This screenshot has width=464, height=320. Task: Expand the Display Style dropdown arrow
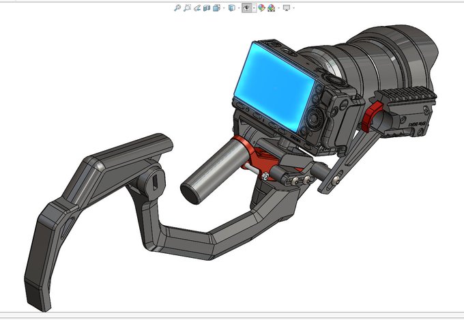(239, 8)
